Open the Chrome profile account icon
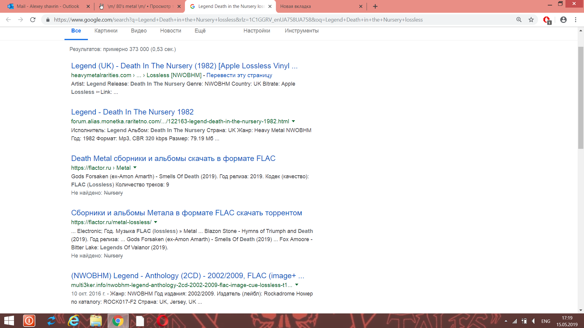Viewport: 584px width, 328px height. [x=563, y=20]
